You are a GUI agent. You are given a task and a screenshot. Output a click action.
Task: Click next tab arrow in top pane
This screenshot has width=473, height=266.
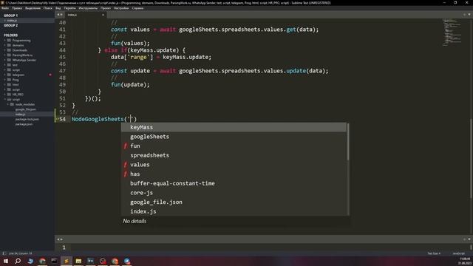point(61,15)
